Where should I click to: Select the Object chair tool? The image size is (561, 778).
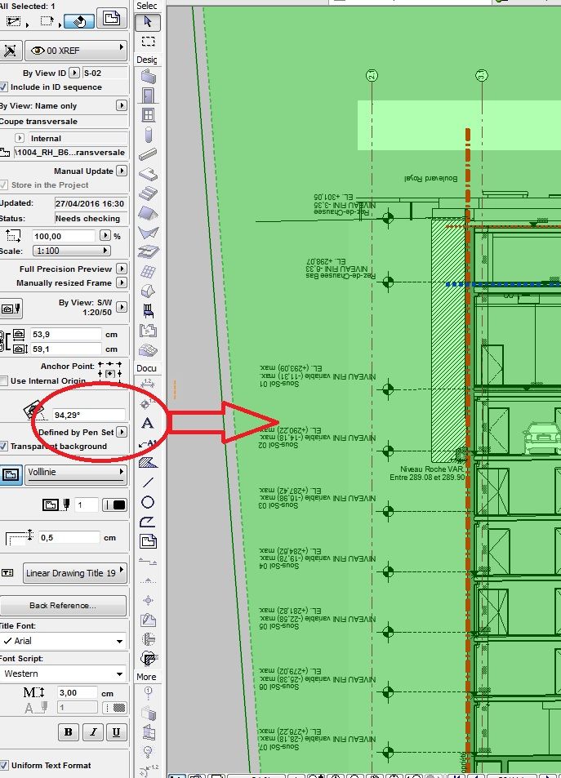point(148,311)
